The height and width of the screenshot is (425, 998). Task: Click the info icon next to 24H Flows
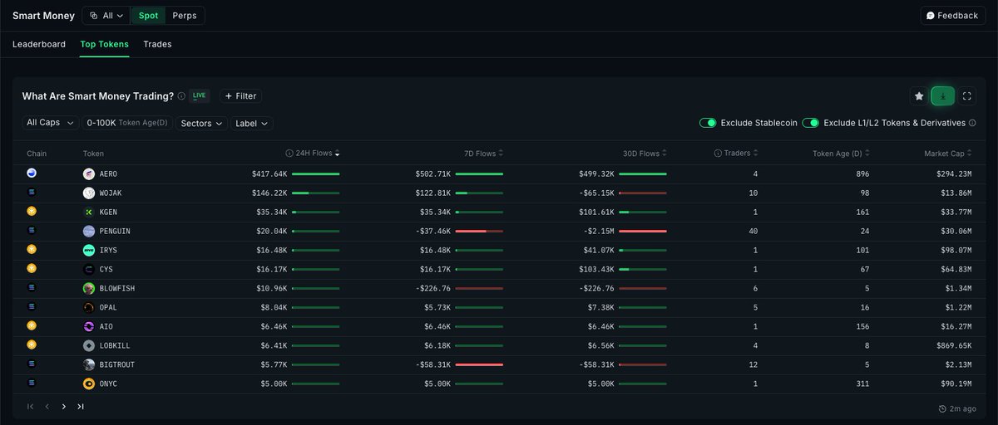(289, 154)
